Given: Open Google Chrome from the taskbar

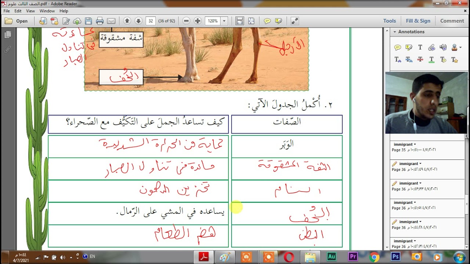Looking at the screenshot, I should (374, 257).
